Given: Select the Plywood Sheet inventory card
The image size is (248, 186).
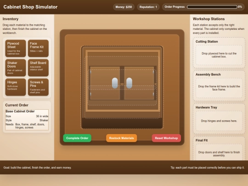Looking at the screenshot, I should coord(16,48).
